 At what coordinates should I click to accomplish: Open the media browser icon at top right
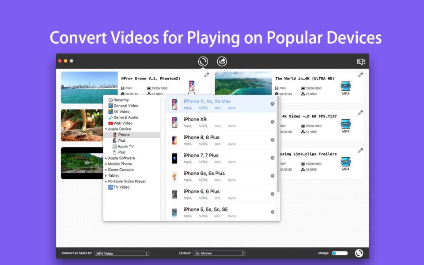click(361, 62)
